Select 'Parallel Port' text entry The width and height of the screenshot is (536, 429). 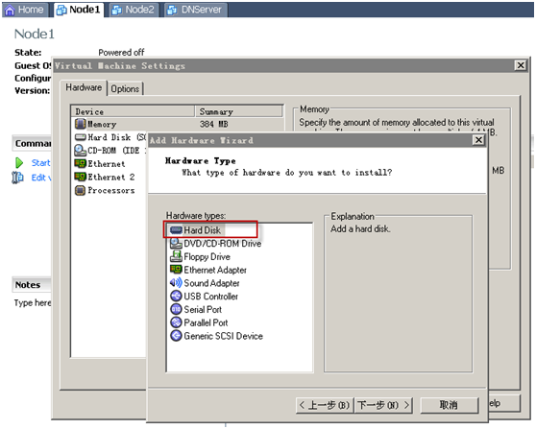click(206, 322)
